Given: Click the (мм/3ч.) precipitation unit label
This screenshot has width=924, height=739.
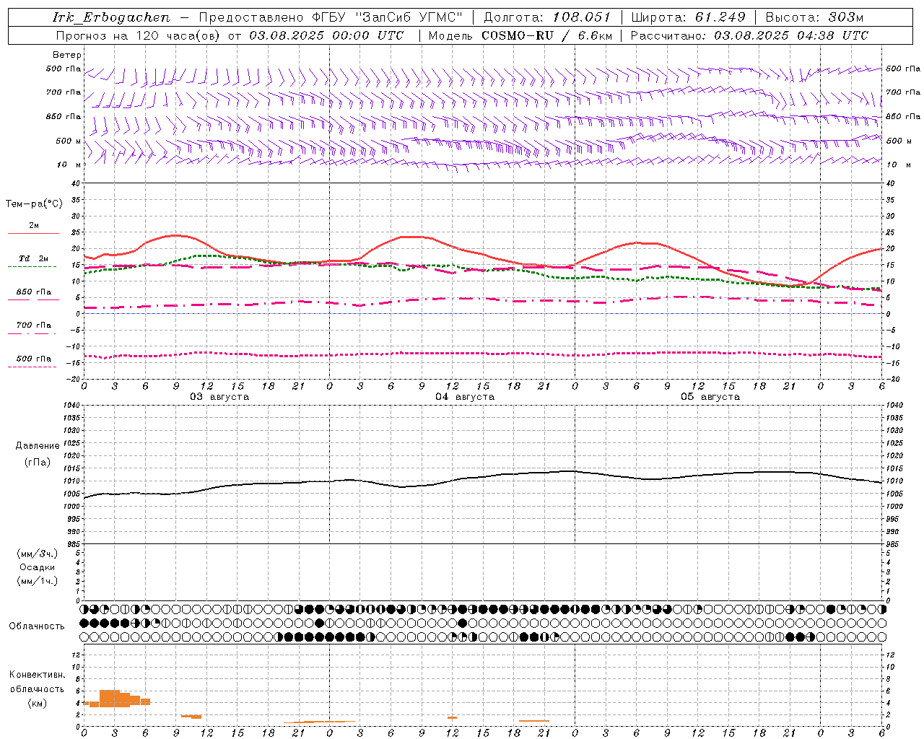Looking at the screenshot, I should tap(37, 554).
